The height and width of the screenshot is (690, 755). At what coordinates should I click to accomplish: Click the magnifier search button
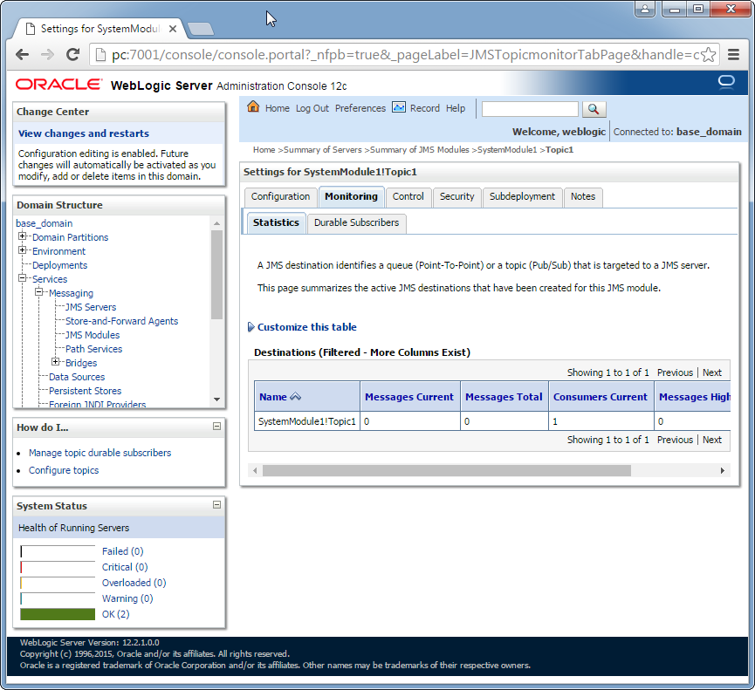click(594, 109)
